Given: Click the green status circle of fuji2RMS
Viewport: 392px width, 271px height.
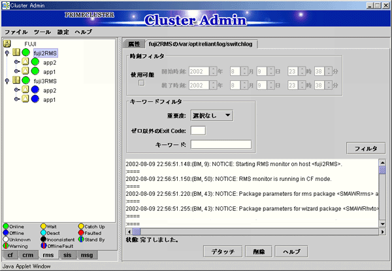Looking at the screenshot, I should [25, 52].
